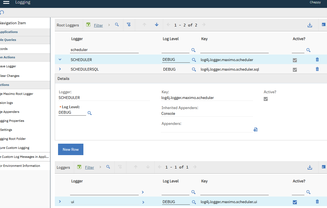
Task: Collapse the Root Loggers table section
Action: pos(324,25)
